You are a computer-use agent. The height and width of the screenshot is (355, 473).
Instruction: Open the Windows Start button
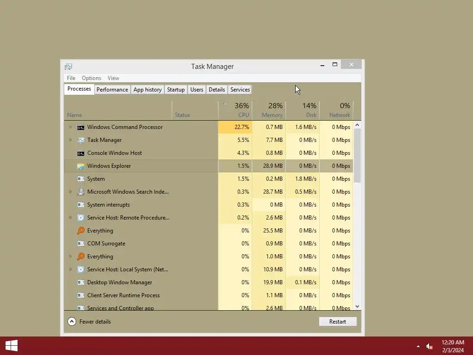tap(12, 346)
